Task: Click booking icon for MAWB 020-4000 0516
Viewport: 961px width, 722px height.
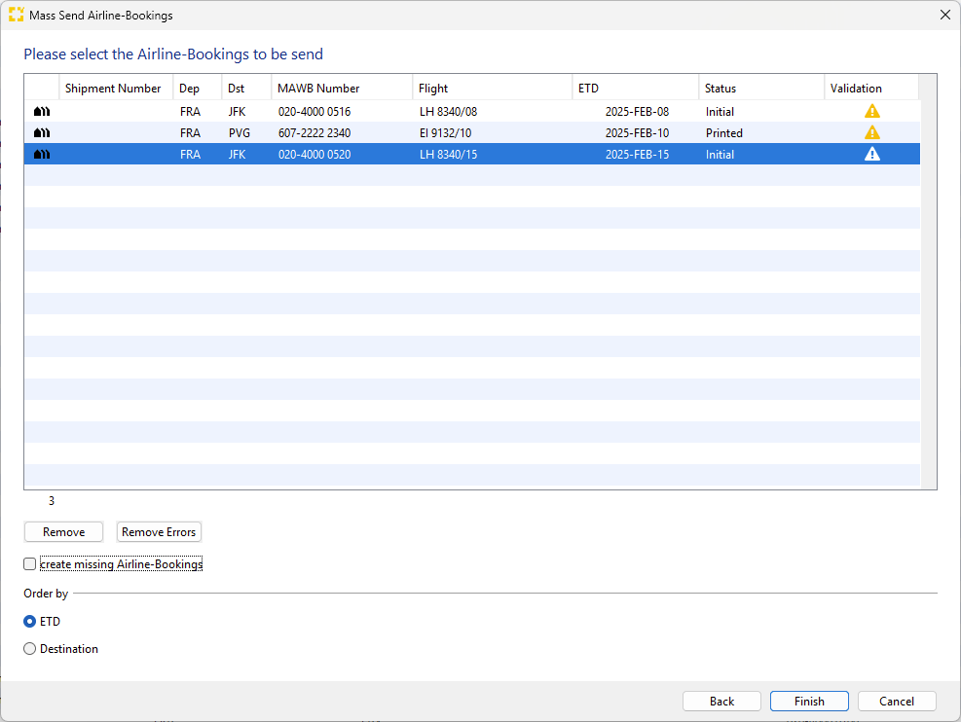Action: [42, 112]
